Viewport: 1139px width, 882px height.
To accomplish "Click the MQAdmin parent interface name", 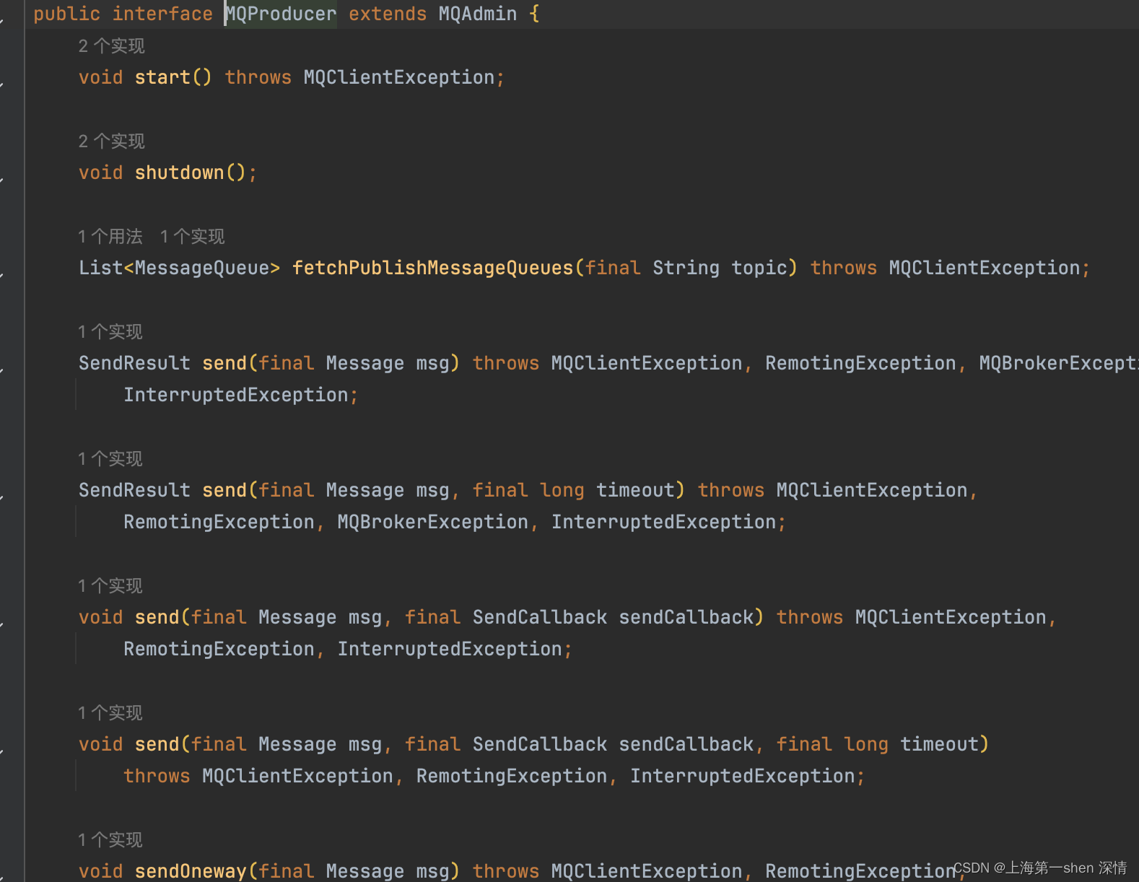I will tap(478, 14).
